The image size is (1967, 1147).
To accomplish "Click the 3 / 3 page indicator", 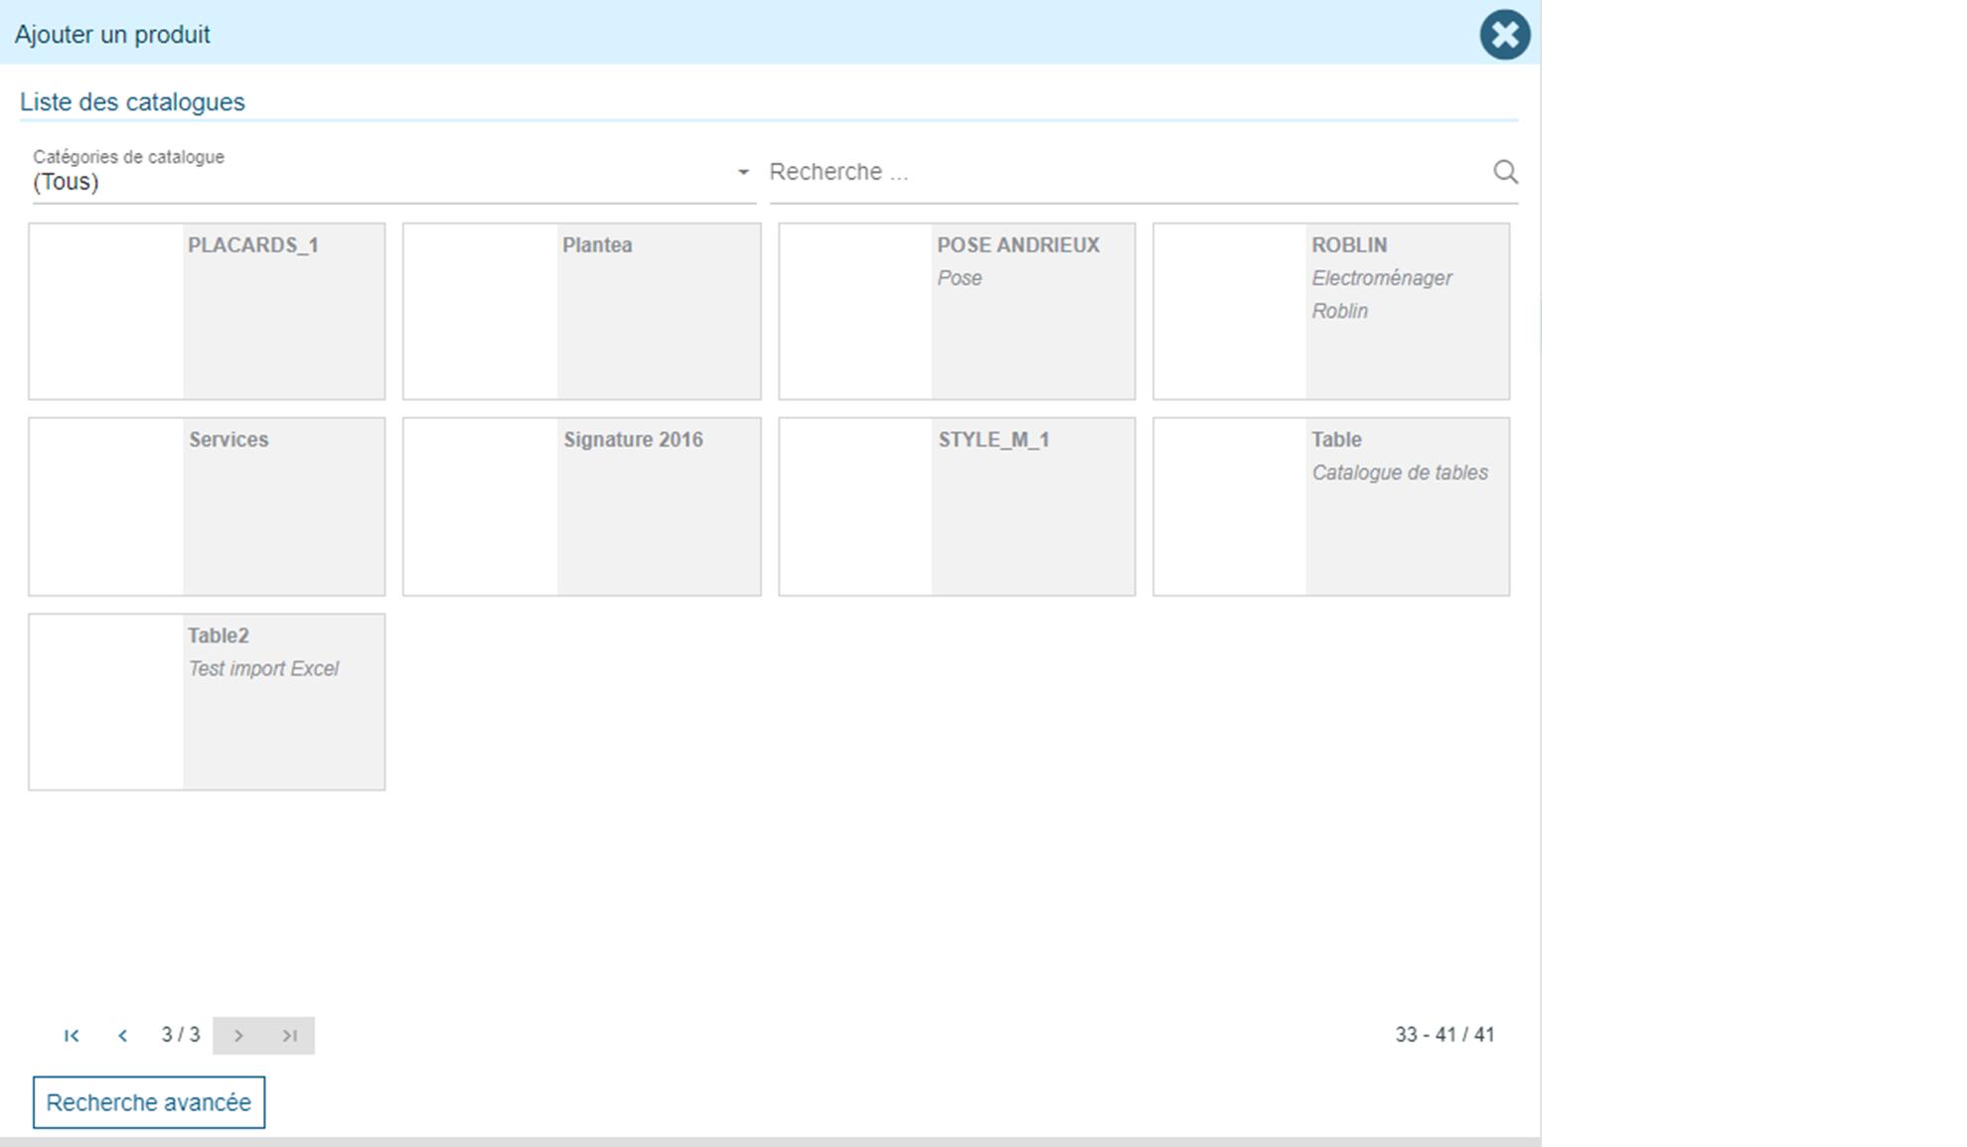I will [x=181, y=1035].
